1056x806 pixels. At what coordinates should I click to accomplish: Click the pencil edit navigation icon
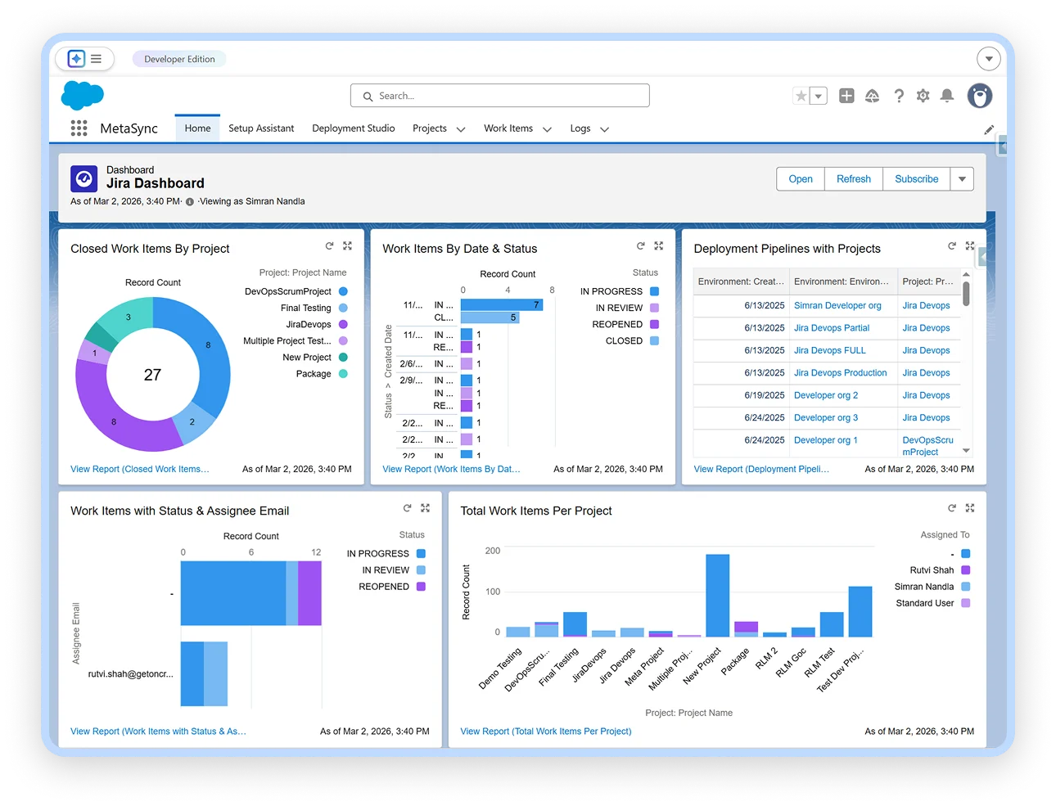989,129
